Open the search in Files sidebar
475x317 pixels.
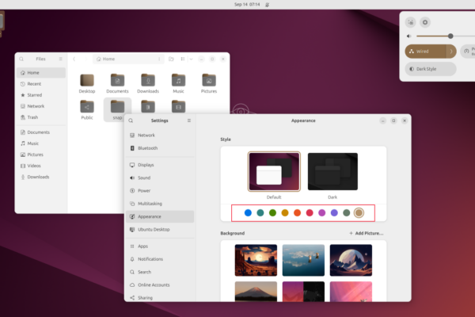pos(21,59)
